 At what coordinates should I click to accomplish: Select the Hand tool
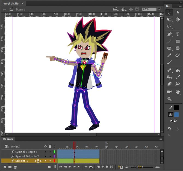pyautogui.click(x=178, y=92)
